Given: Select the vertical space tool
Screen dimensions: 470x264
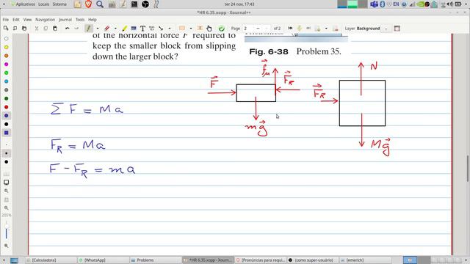Looking at the screenshot, I should click(200, 29).
